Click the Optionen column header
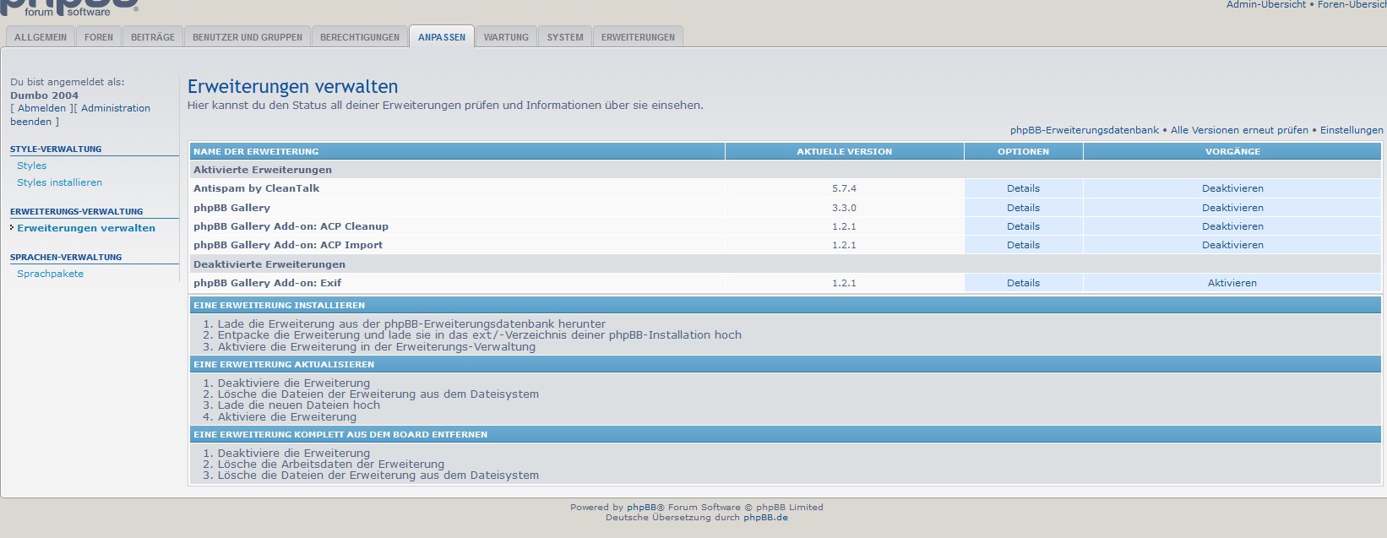This screenshot has width=1387, height=538. click(x=1024, y=151)
